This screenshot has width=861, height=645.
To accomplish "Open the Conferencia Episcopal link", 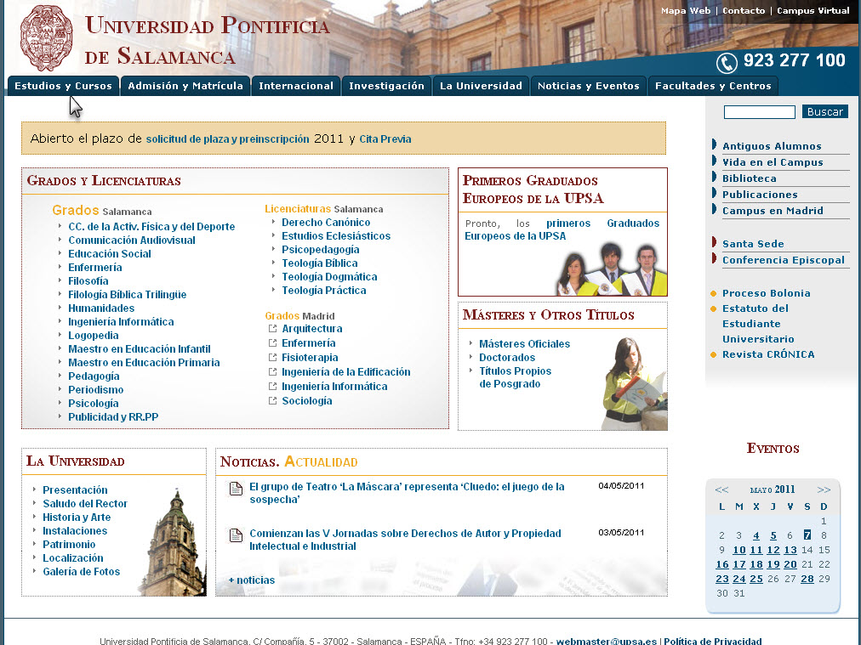I will 783,260.
